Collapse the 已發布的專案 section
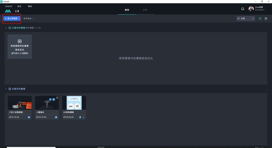Viewport: 272px width, 148px height. tap(6, 28)
